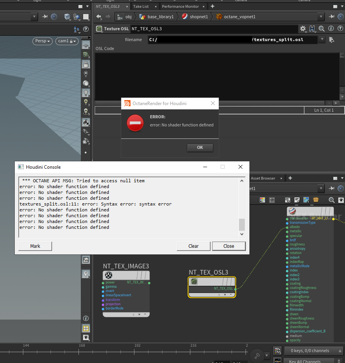345x363 pixels.
Task: Show node info with the i icon
Action: (x=331, y=28)
